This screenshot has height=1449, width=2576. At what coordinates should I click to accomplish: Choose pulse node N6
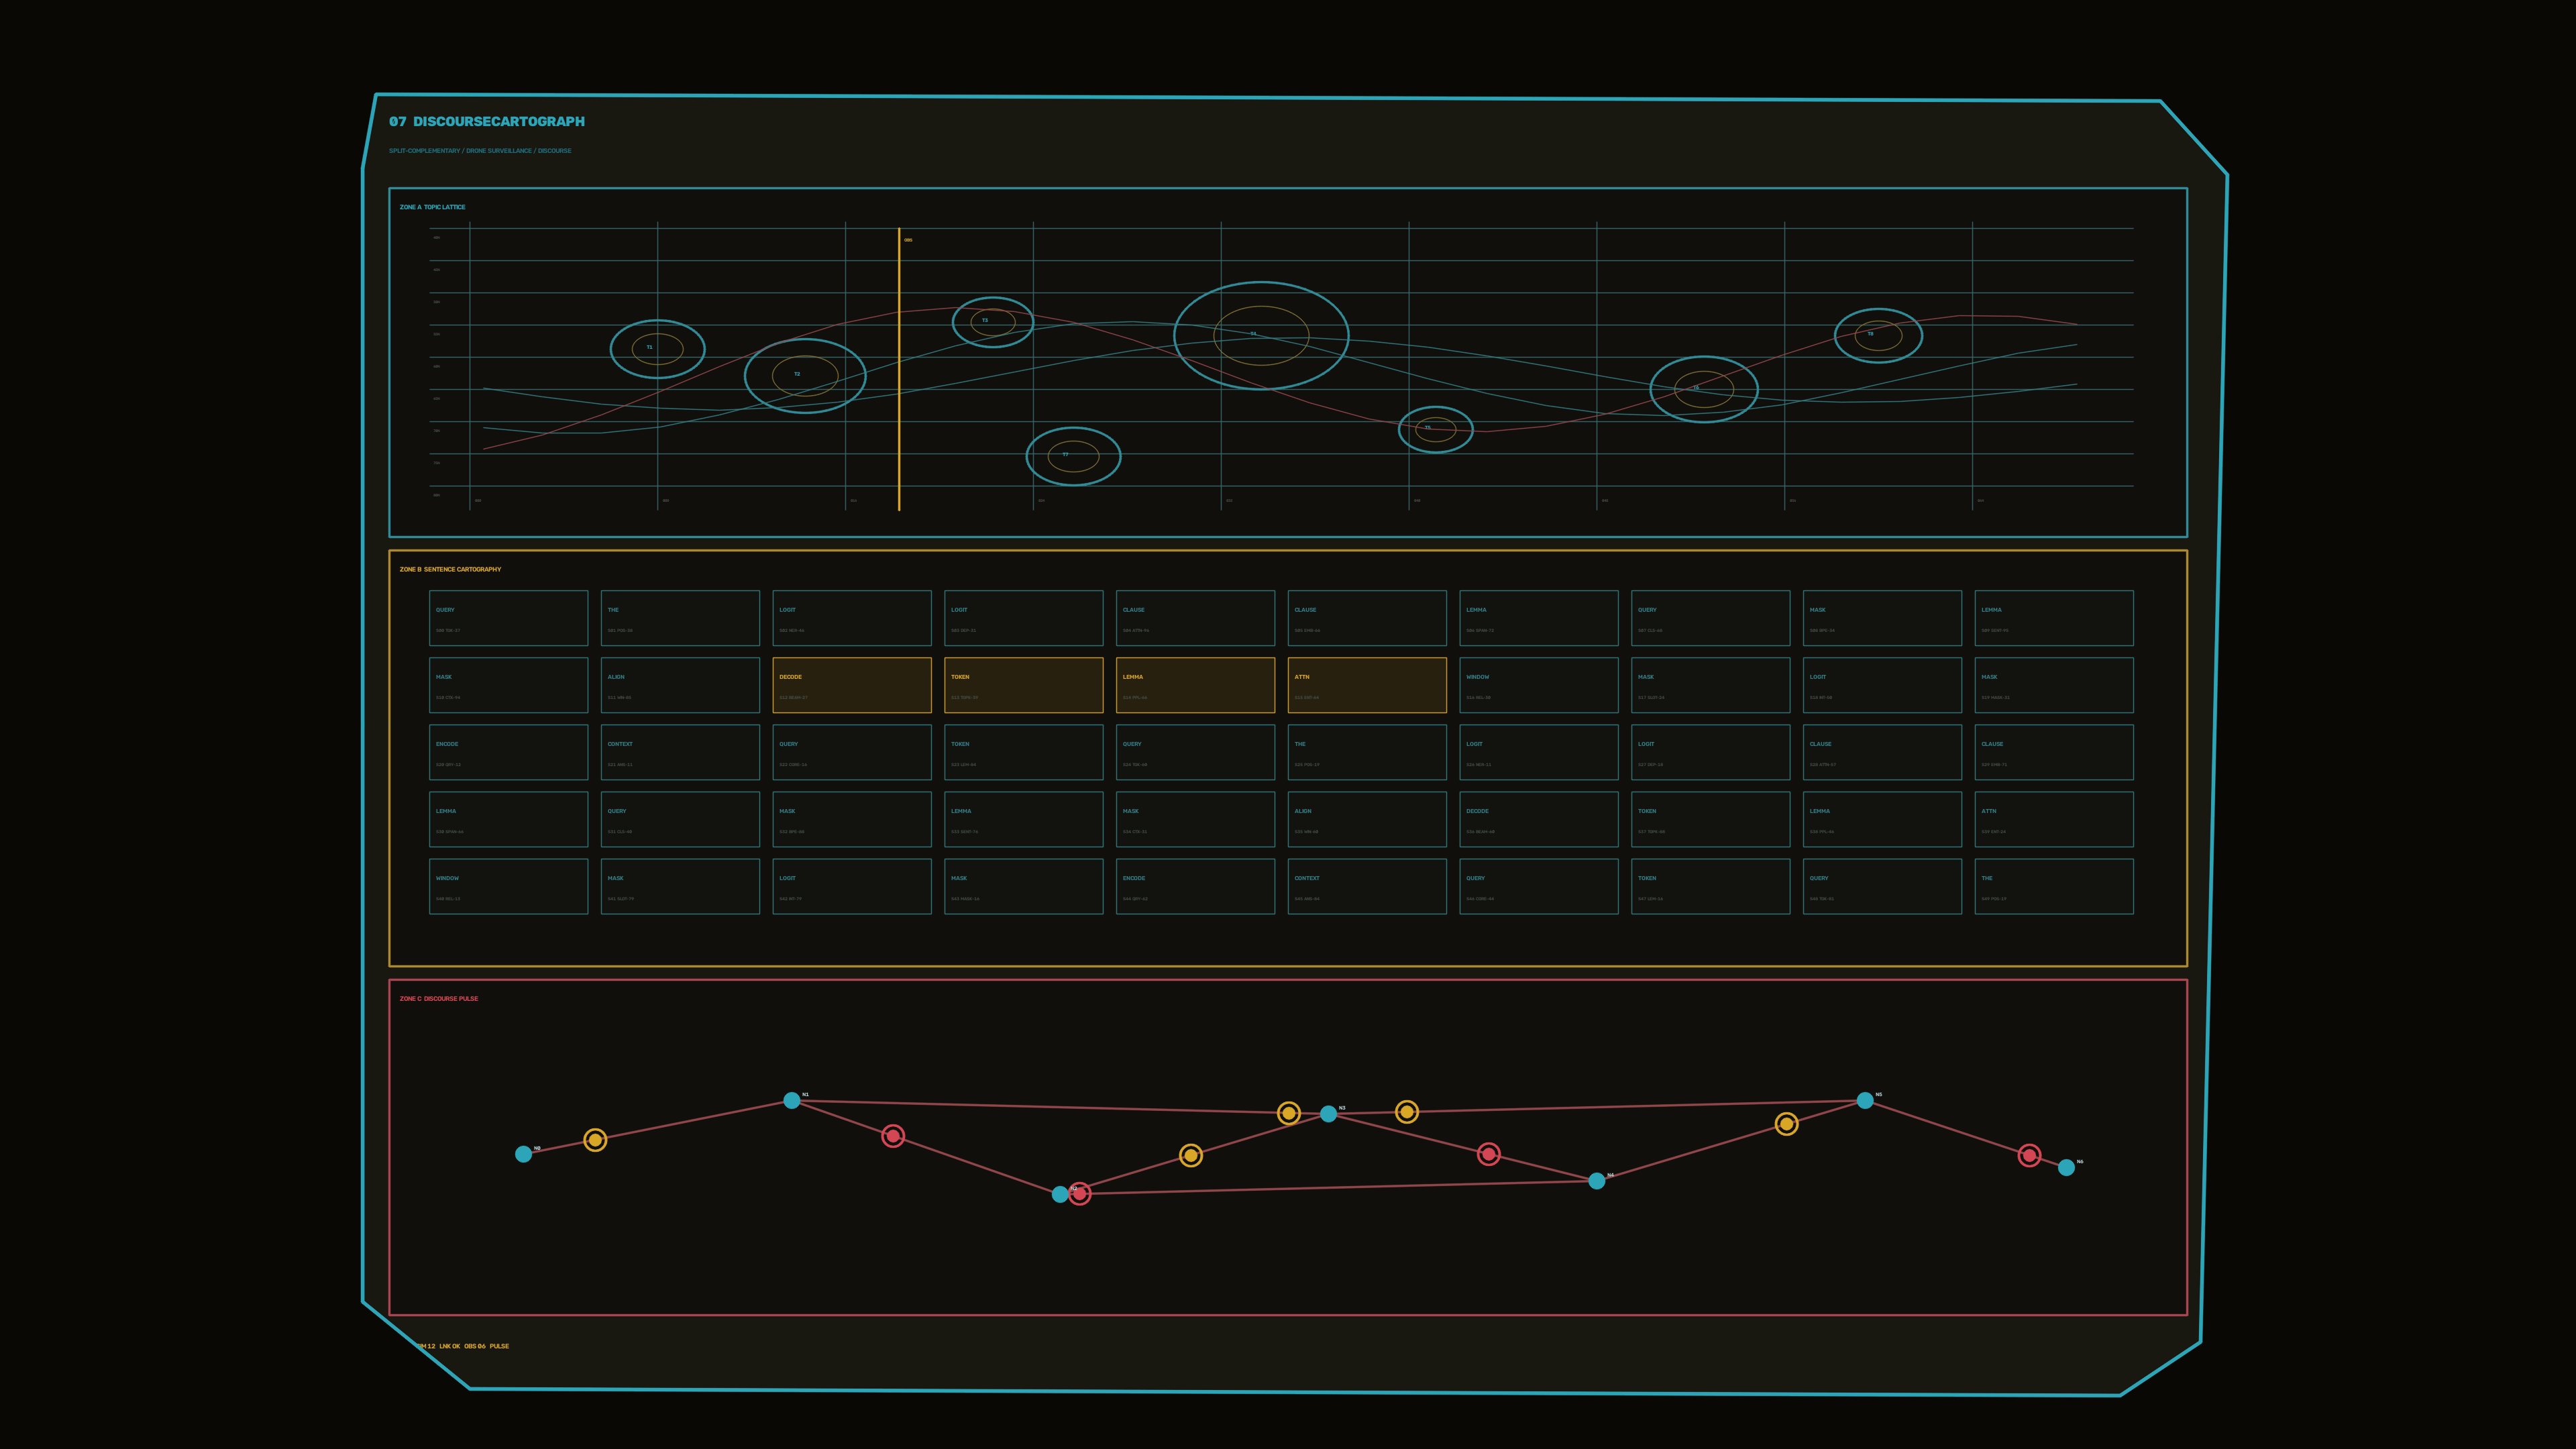[2066, 1167]
